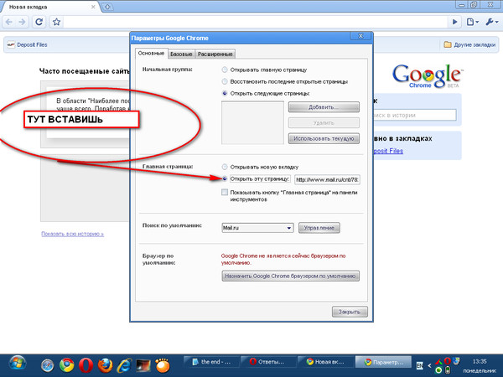Click the 'Добавить...' button
This screenshot has width=503, height=377.
(324, 107)
